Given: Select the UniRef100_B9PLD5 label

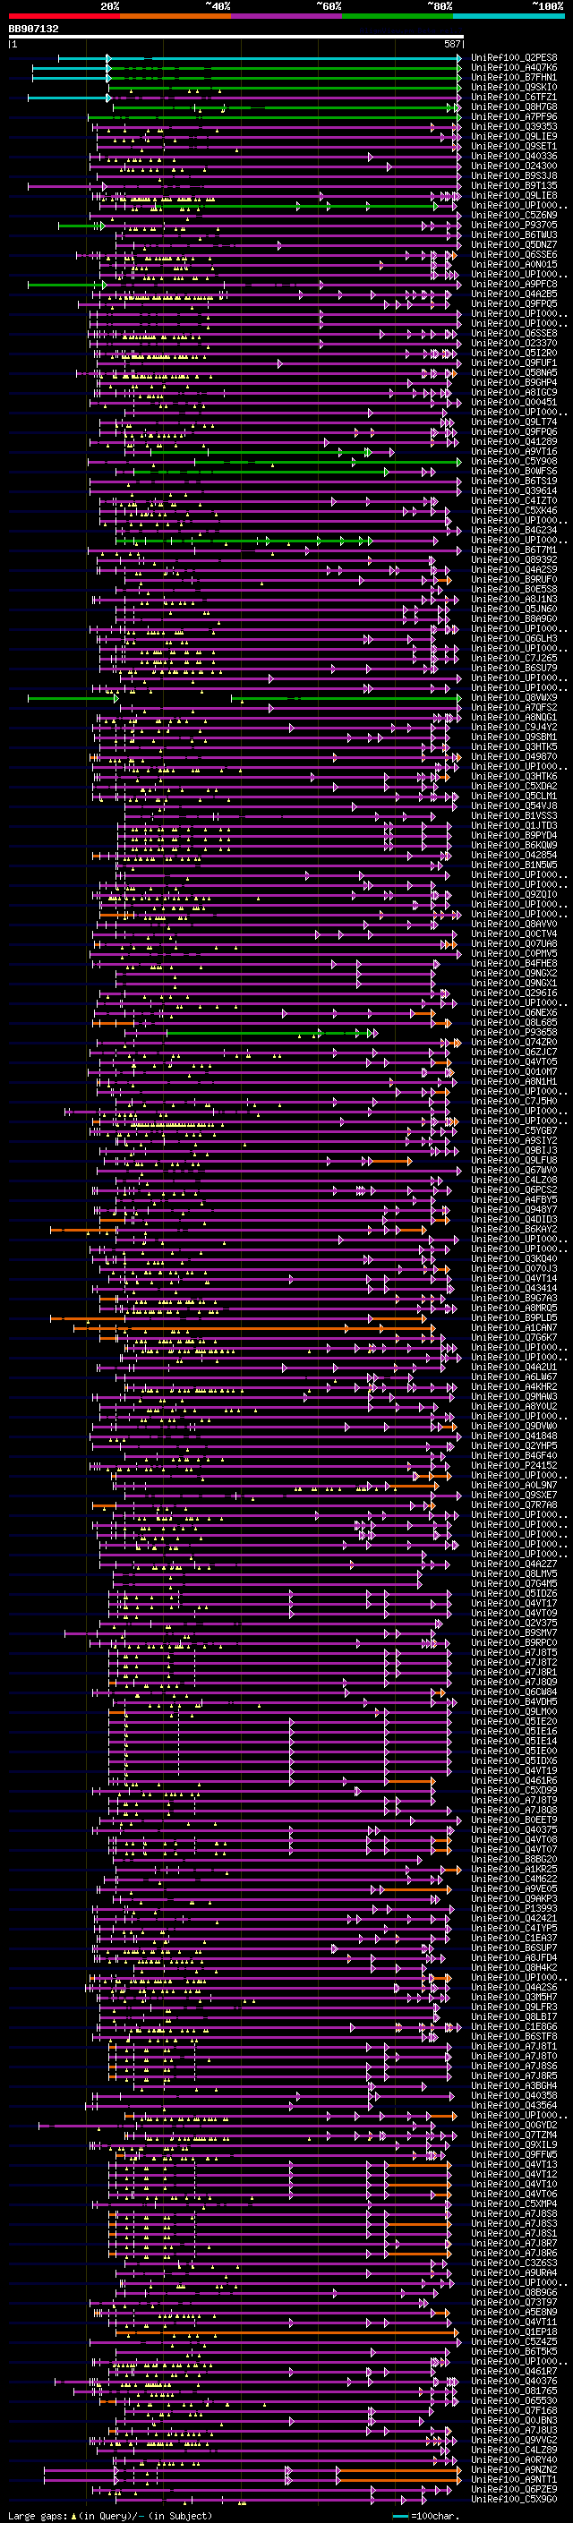Looking at the screenshot, I should [x=513, y=1317].
